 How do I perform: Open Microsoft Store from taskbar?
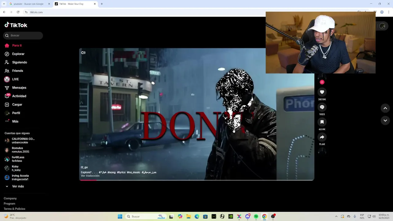tap(205, 217)
